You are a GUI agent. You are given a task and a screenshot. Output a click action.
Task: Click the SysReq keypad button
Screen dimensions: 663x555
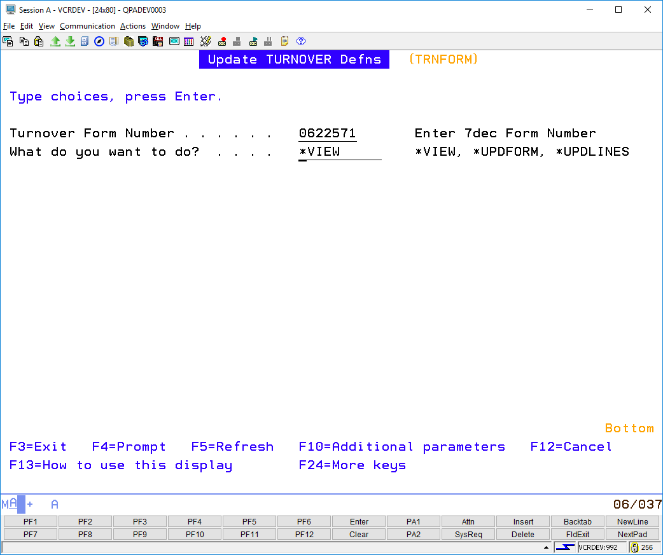click(468, 534)
